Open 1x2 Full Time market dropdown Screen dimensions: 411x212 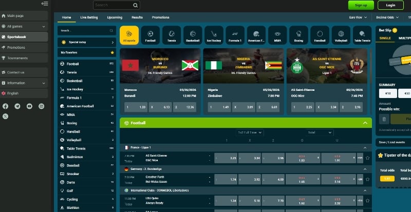250,132
